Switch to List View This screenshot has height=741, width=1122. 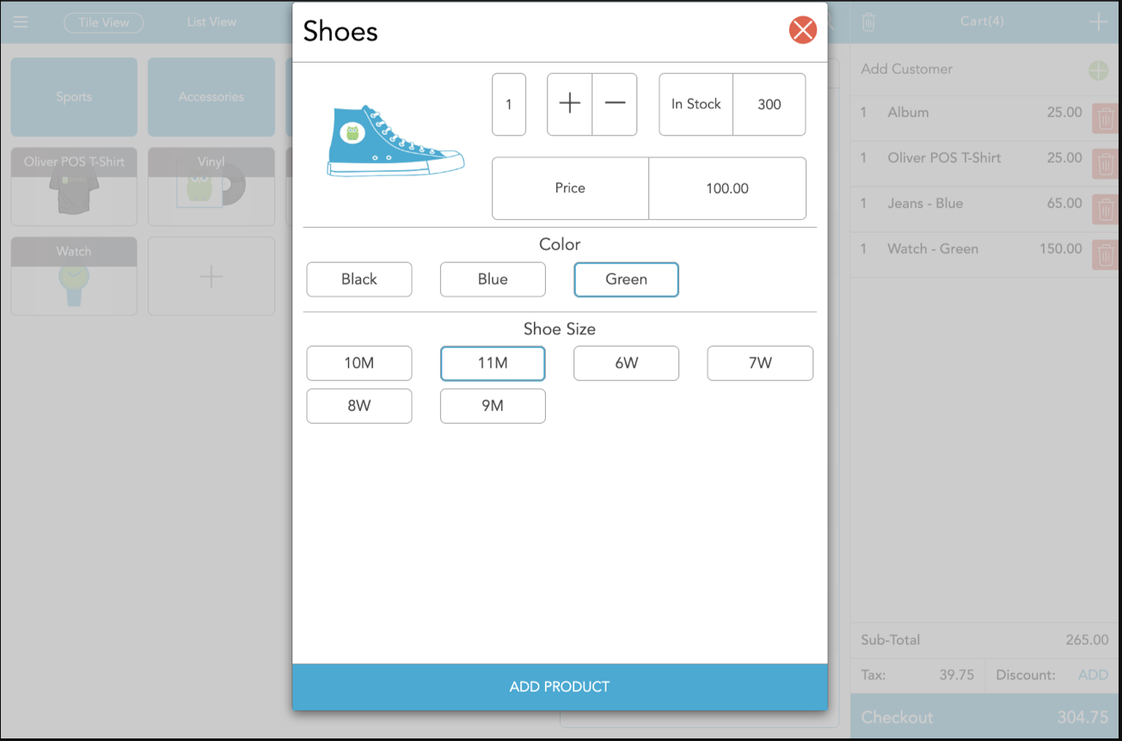pyautogui.click(x=212, y=21)
